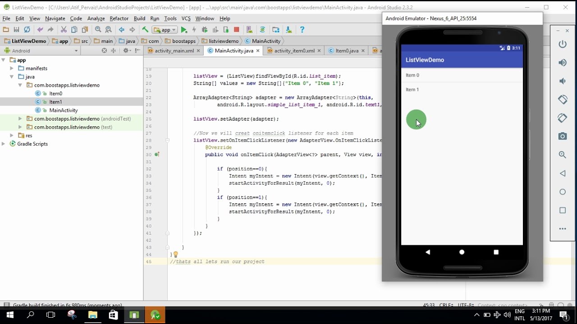Take an emulator screenshot with the camera icon

click(562, 136)
